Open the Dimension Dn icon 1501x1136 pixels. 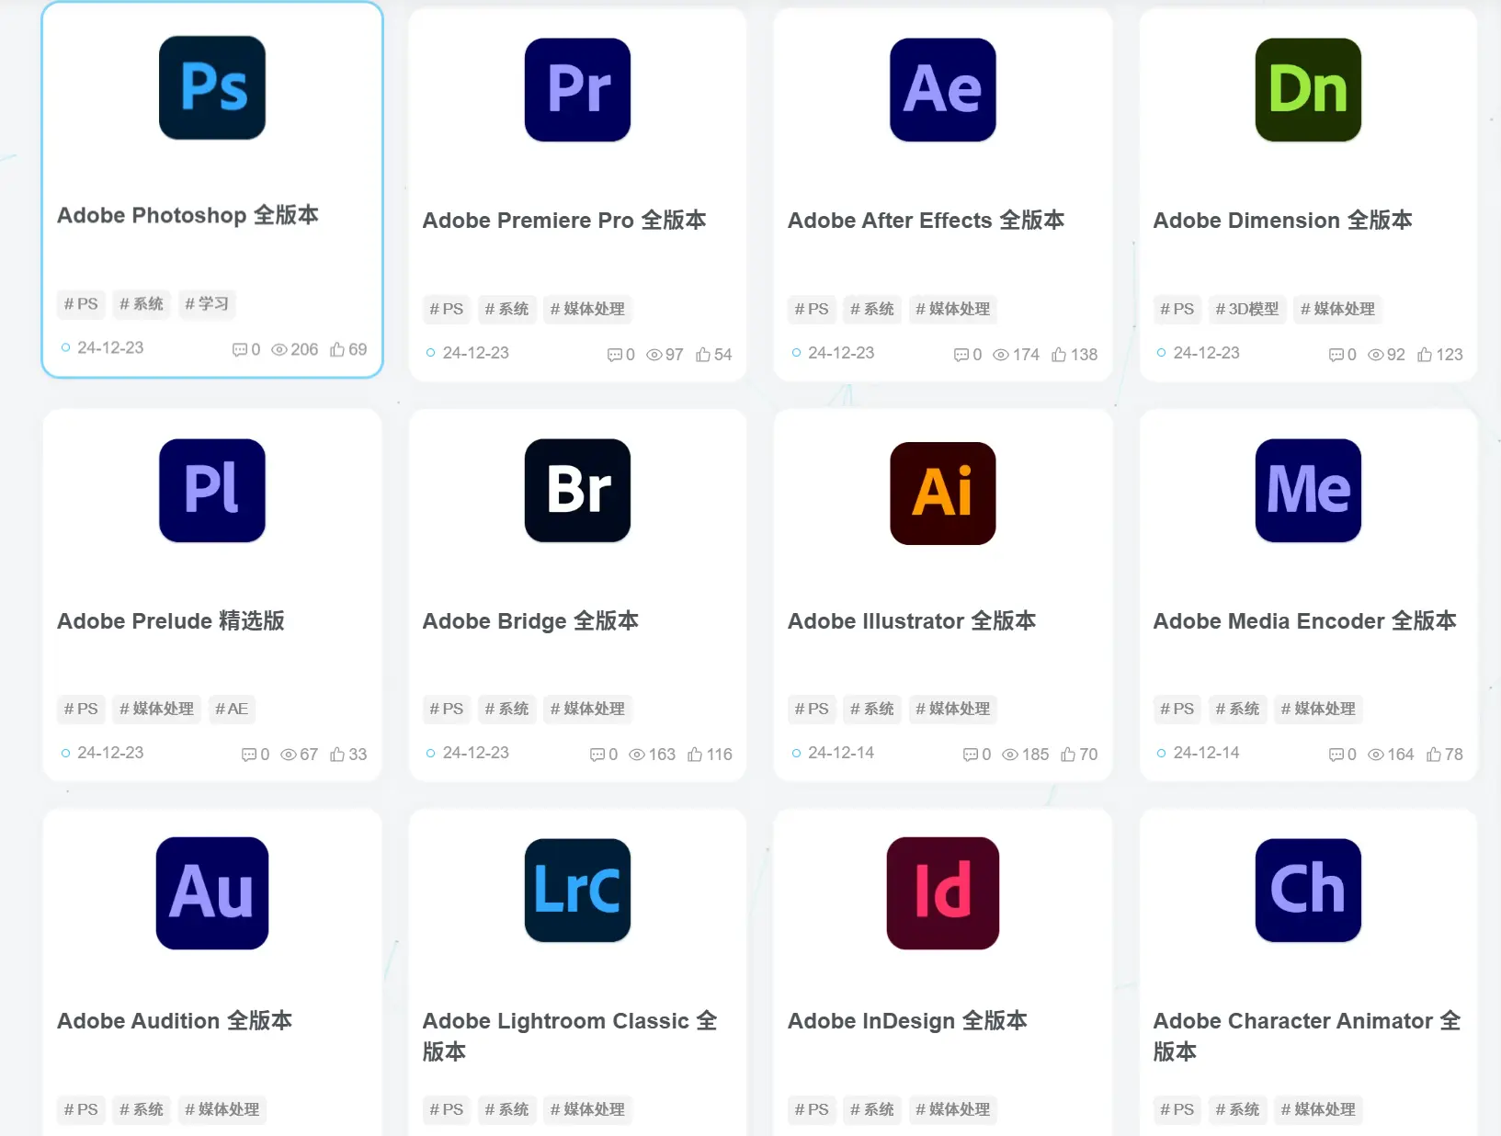click(1308, 90)
